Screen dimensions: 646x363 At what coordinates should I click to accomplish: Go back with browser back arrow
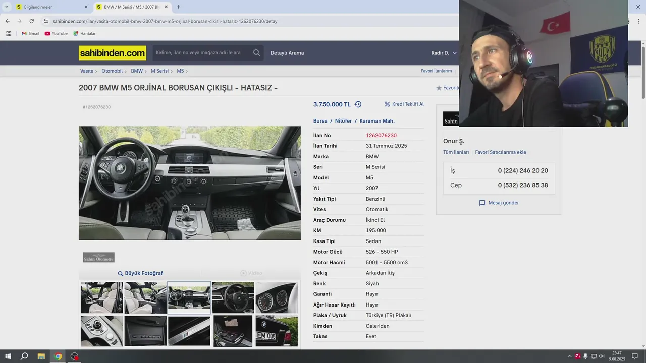pyautogui.click(x=7, y=21)
